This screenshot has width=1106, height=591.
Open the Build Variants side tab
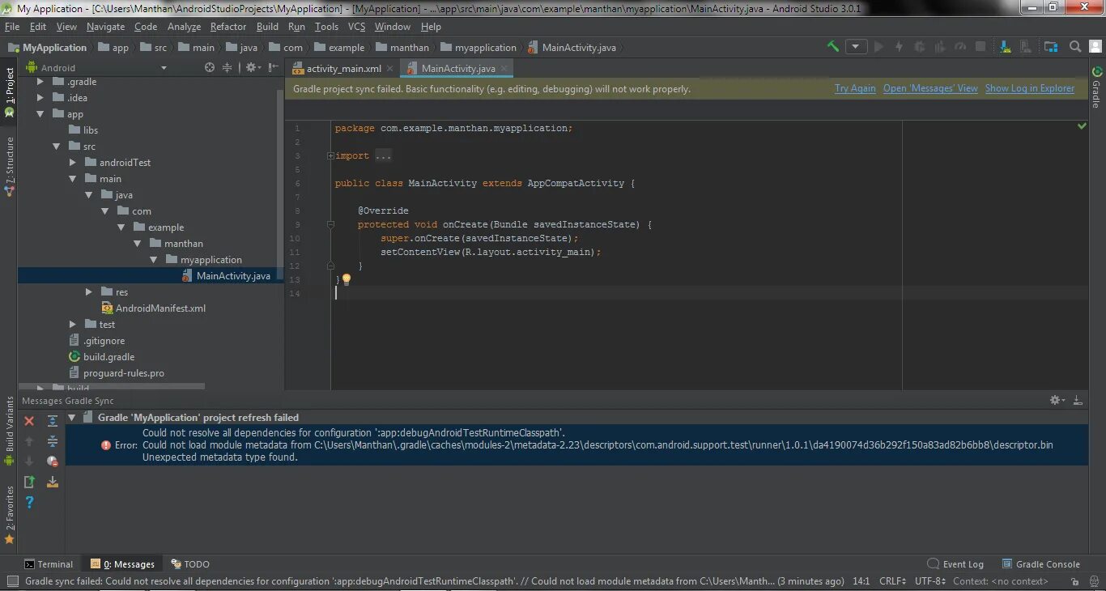[x=10, y=430]
